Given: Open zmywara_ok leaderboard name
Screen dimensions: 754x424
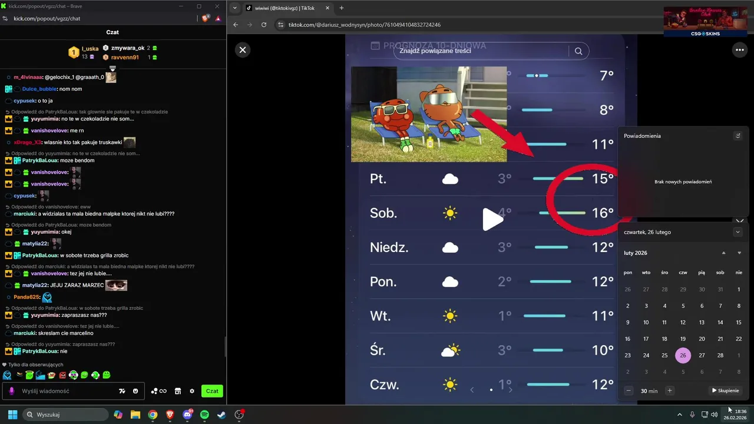Looking at the screenshot, I should [x=127, y=48].
